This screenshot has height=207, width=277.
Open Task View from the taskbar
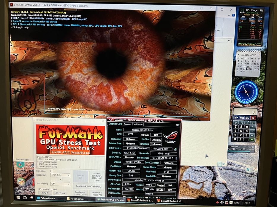click(x=25, y=198)
